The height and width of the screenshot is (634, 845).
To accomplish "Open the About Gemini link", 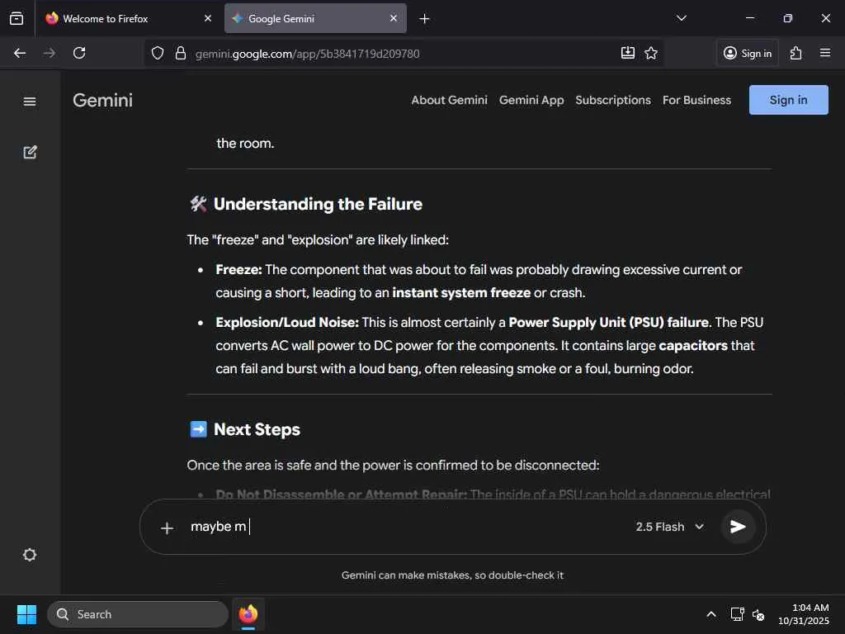I will coord(449,100).
